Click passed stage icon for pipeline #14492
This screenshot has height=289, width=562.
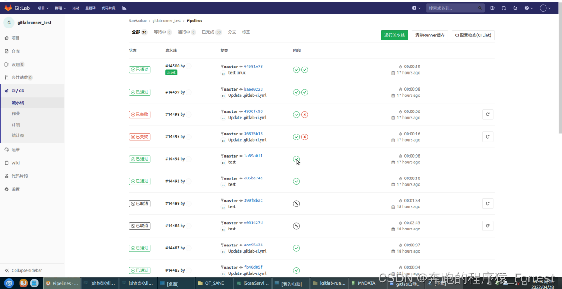pos(297,181)
